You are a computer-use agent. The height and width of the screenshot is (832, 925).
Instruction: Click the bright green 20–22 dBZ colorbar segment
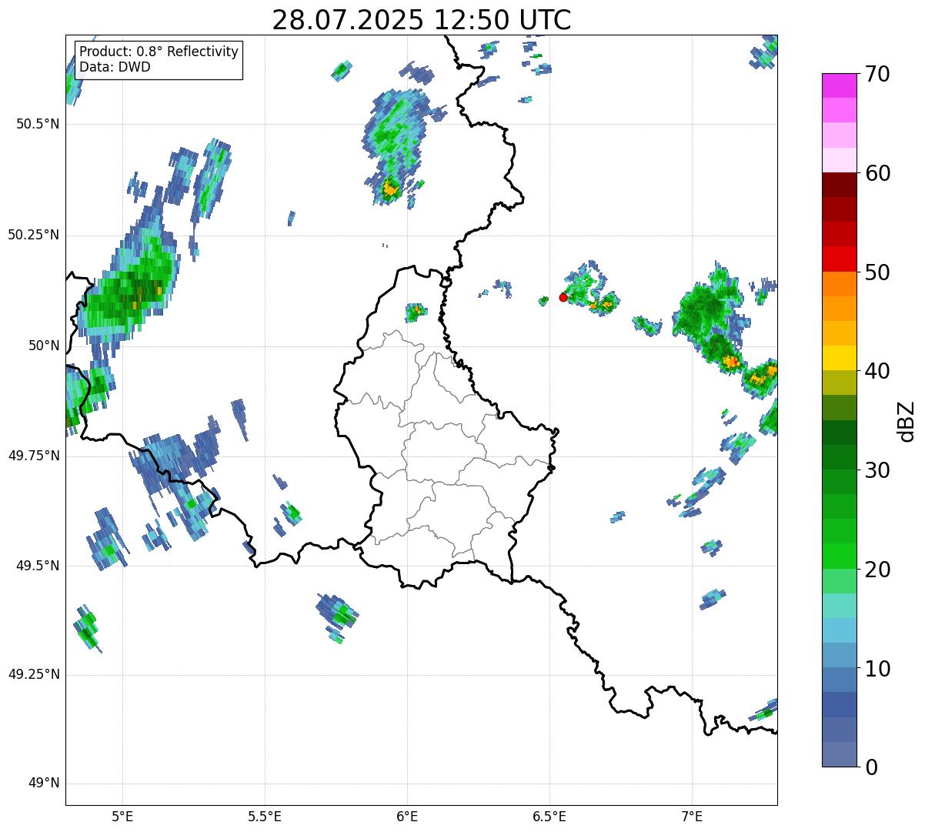[x=839, y=556]
